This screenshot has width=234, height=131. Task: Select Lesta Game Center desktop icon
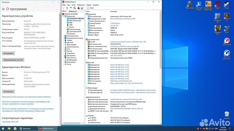199,6
